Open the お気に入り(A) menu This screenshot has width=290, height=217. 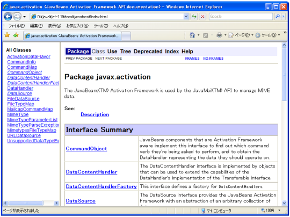77,26
